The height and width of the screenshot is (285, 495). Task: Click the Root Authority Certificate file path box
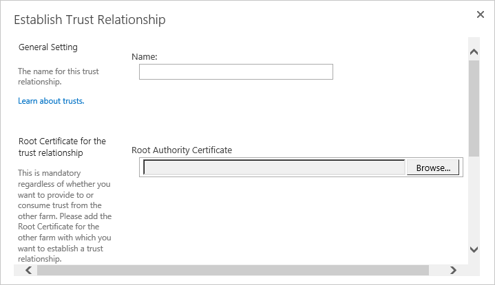tap(274, 167)
